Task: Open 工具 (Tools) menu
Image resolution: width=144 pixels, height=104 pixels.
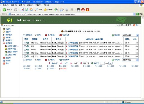Action: [38, 5]
